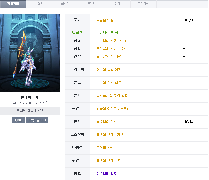Select 물소리의 기억 ring link
The image size is (209, 180).
(107, 122)
